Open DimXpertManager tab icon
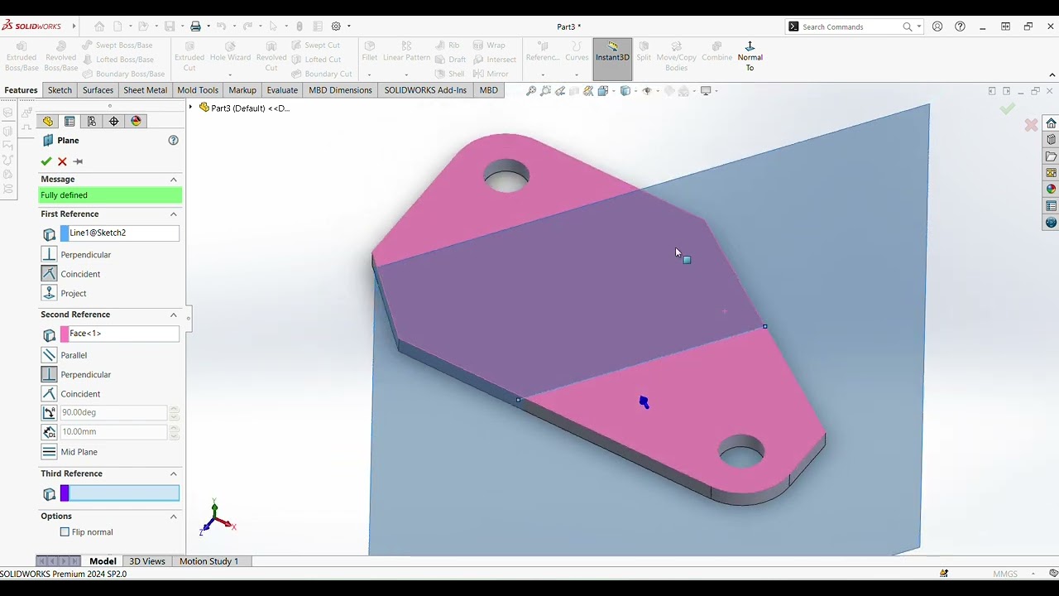Image resolution: width=1059 pixels, height=596 pixels. tap(113, 122)
